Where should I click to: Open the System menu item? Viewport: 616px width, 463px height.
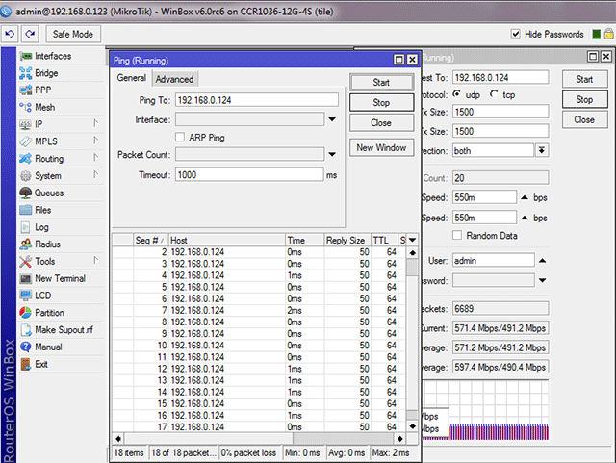48,176
